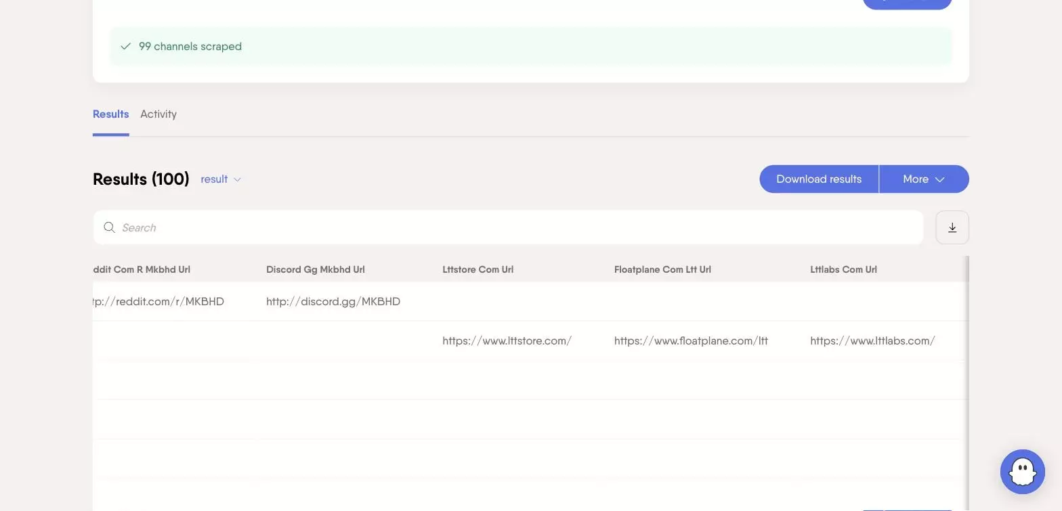
Task: Click the floatplane.com/ltt URL cell
Action: 691,340
